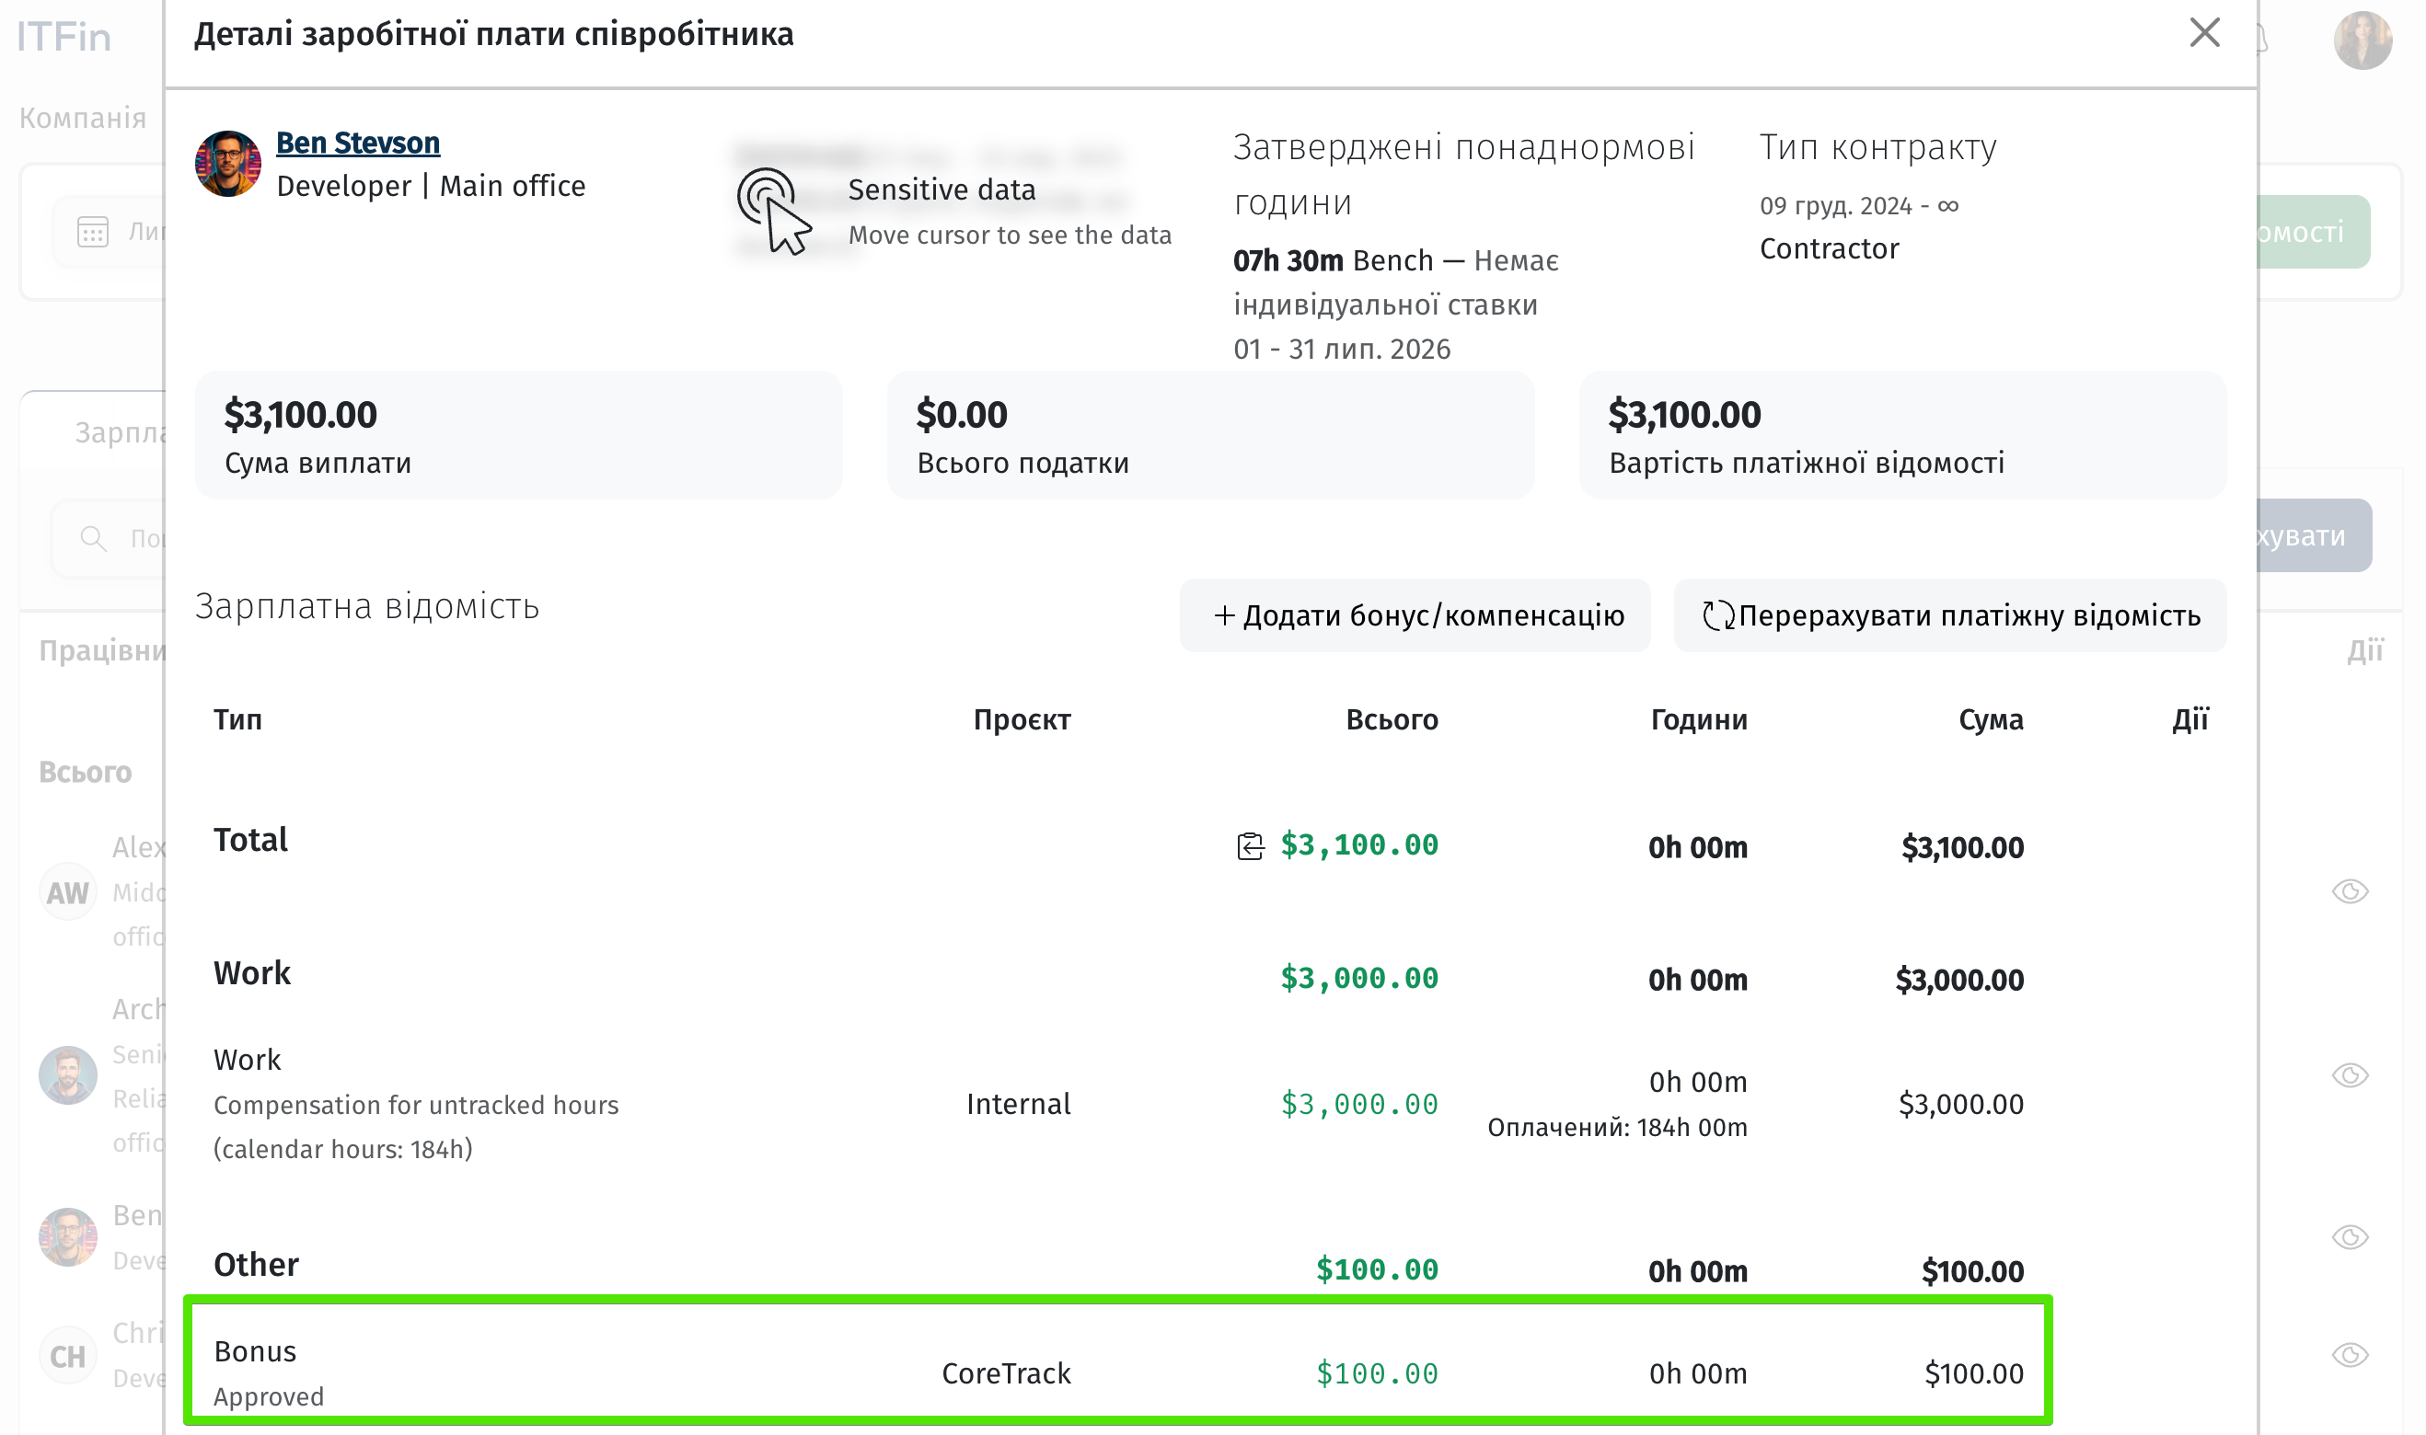
Task: Click the search magnifier icon in the background list
Action: 93,539
